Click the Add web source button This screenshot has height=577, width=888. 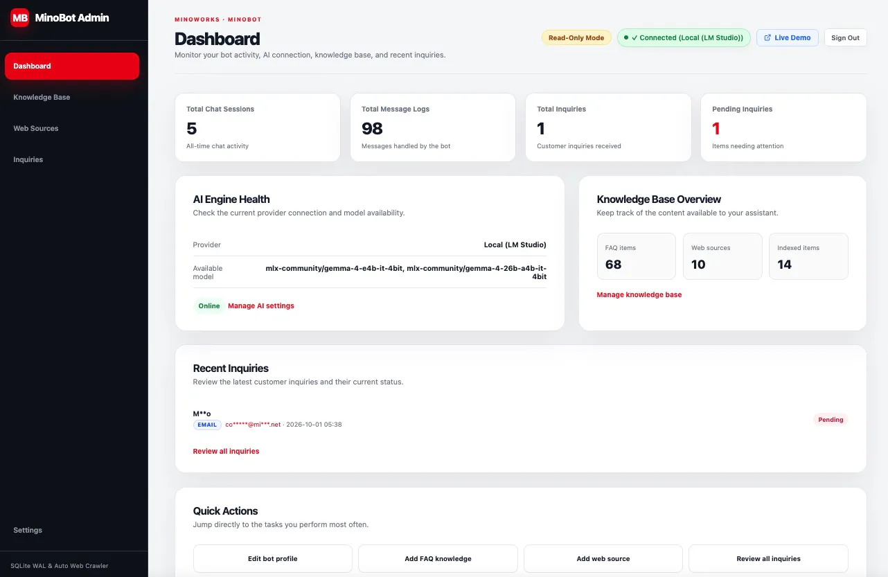pyautogui.click(x=603, y=558)
